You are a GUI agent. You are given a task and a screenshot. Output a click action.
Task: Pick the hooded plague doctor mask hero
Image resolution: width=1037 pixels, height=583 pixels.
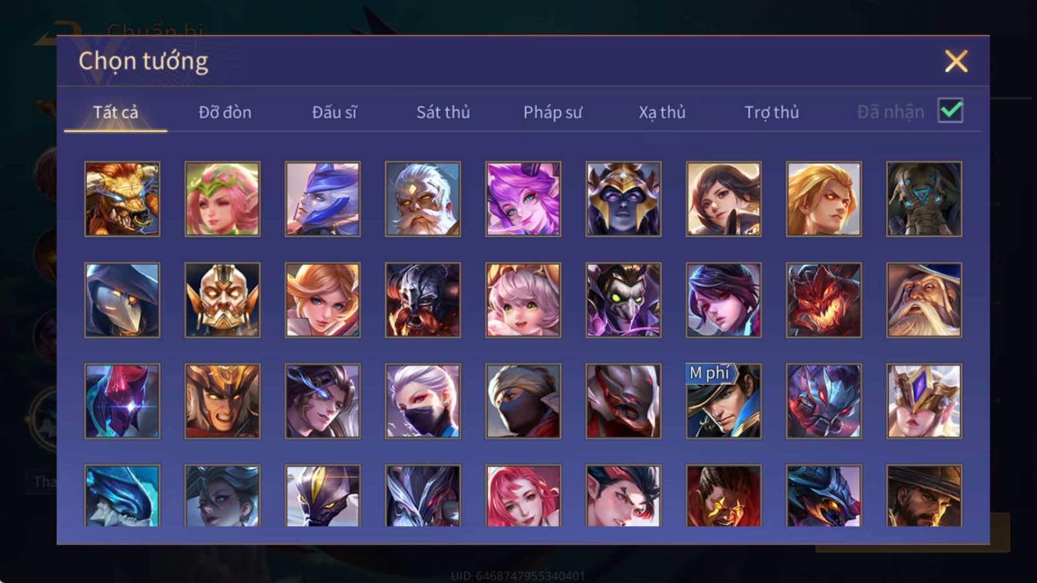[x=122, y=300]
